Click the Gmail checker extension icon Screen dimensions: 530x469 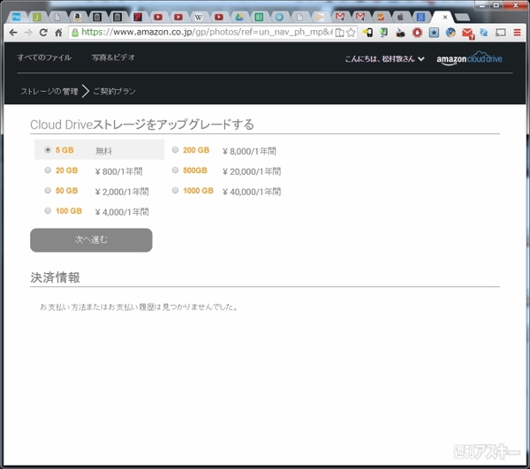click(468, 33)
